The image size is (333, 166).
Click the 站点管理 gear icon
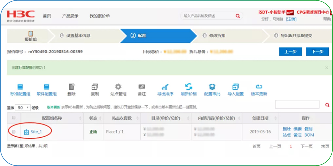[118, 87]
